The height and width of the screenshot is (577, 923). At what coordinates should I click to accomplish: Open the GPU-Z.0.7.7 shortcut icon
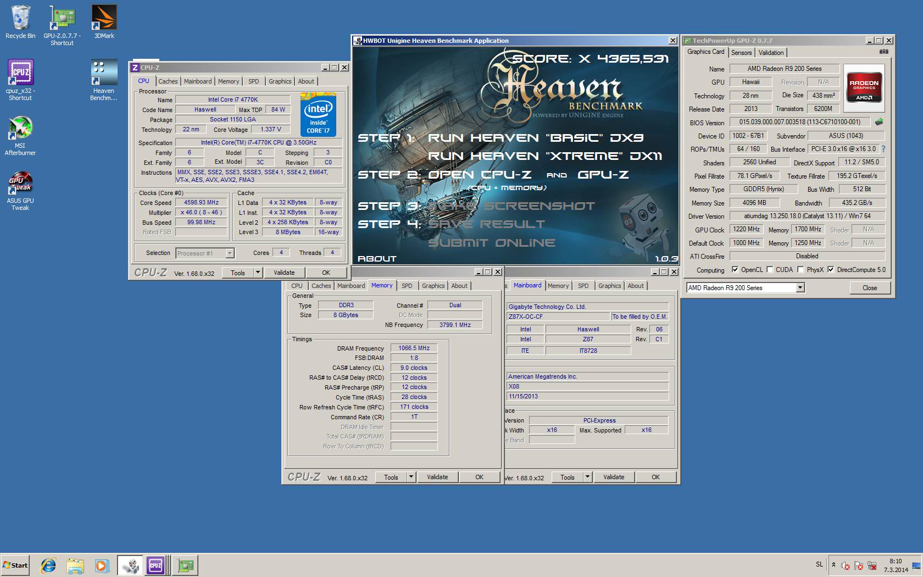pos(62,25)
